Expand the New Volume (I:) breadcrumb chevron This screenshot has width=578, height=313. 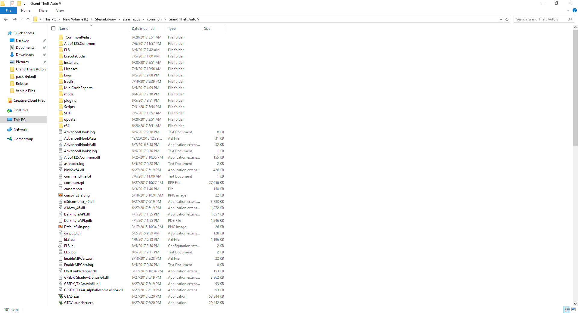click(92, 19)
